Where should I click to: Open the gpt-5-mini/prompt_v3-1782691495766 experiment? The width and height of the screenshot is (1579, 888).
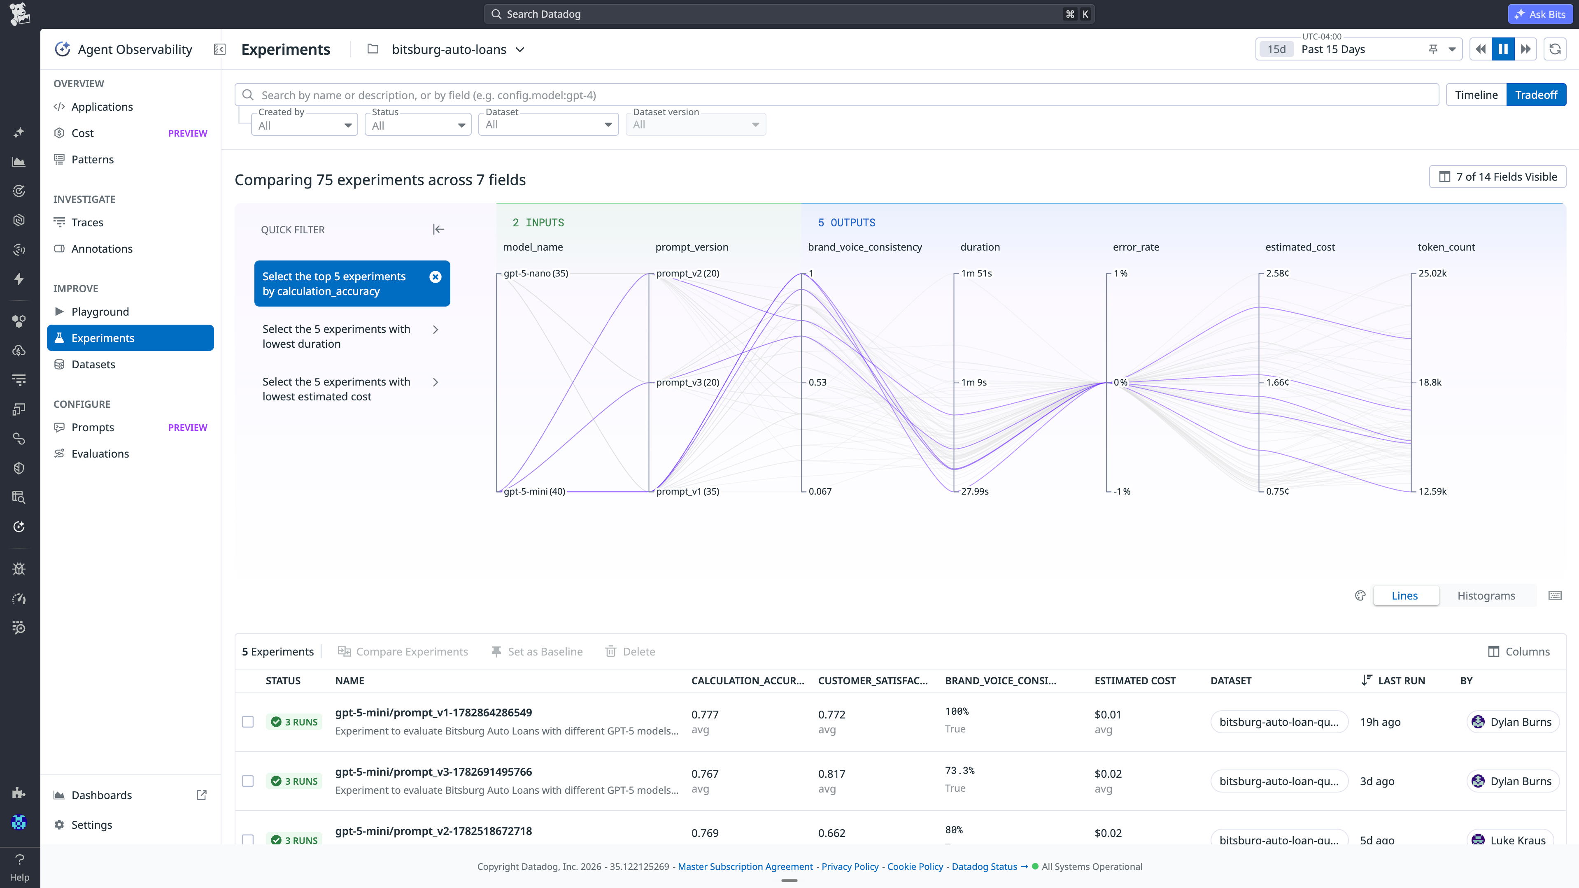(433, 772)
